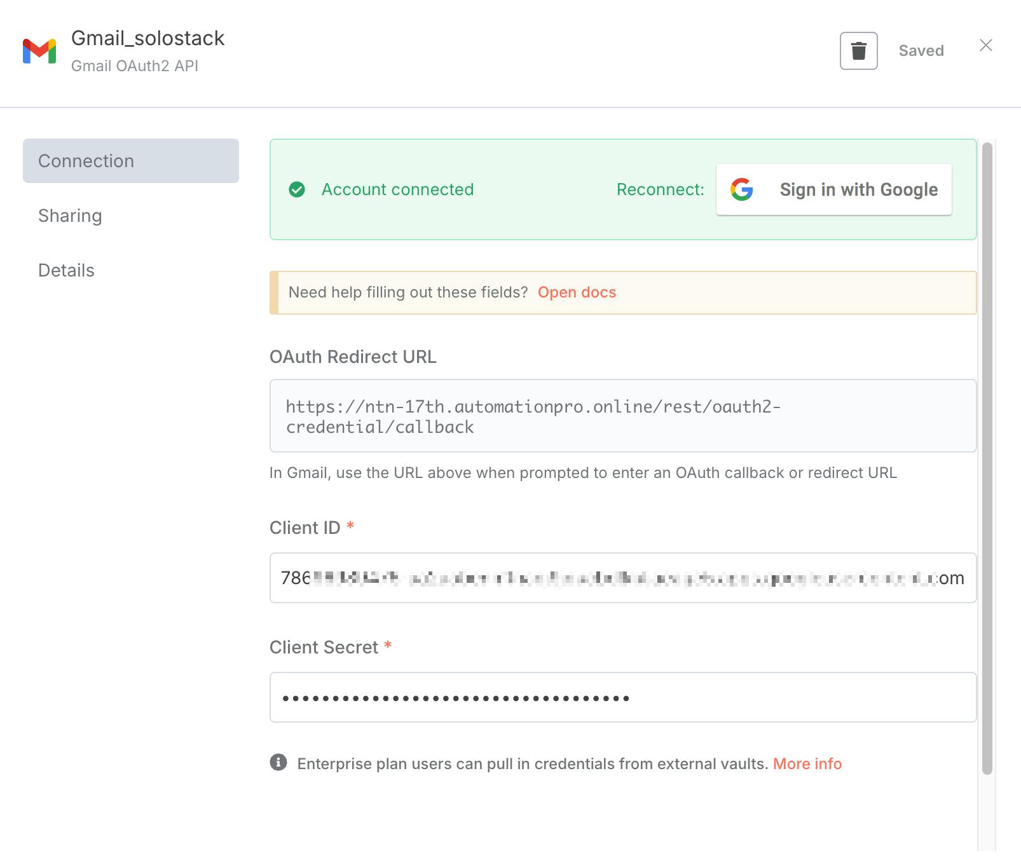Click the Gmail redirect URL hint text

[x=583, y=473]
